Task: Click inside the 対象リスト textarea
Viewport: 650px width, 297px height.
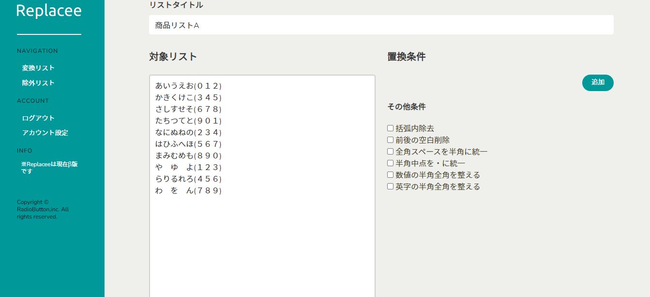Action: 262,186
